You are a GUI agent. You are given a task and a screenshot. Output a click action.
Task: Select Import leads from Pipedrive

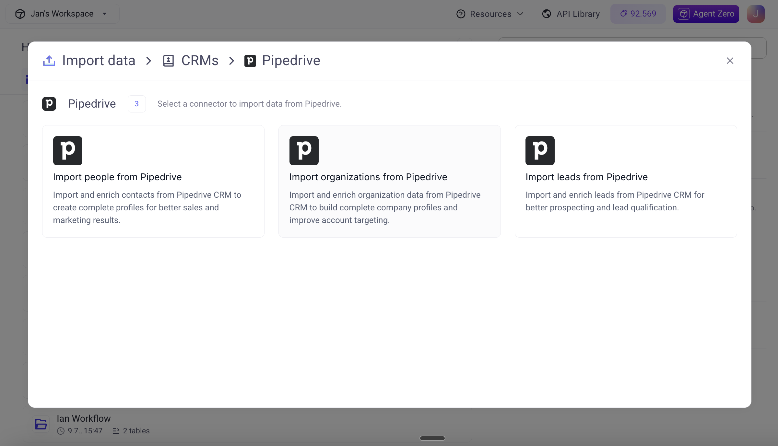[x=626, y=181]
